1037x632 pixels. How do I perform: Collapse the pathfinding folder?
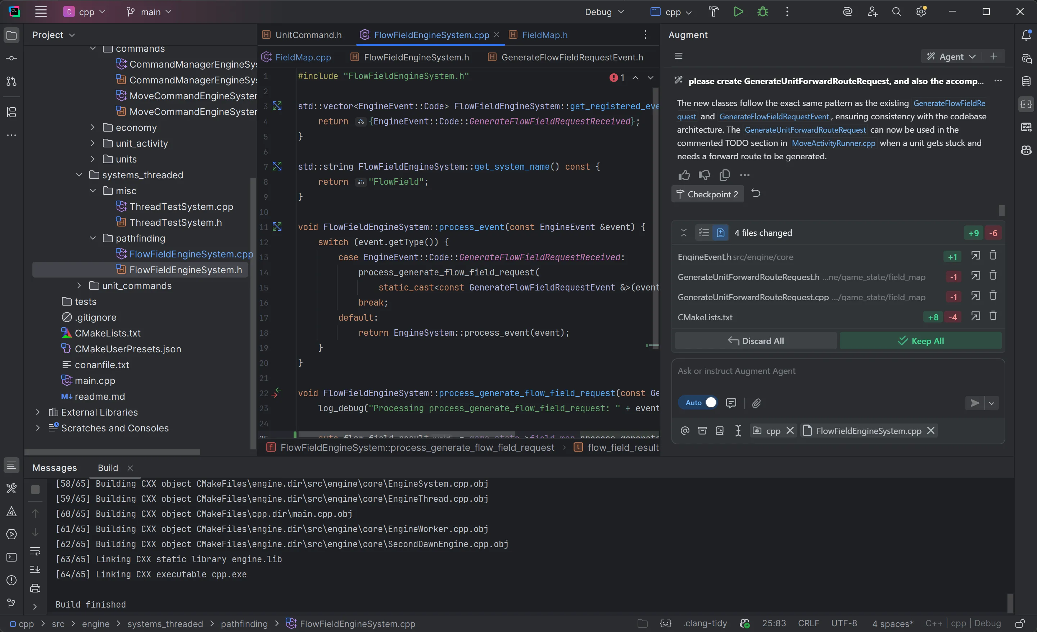click(92, 238)
